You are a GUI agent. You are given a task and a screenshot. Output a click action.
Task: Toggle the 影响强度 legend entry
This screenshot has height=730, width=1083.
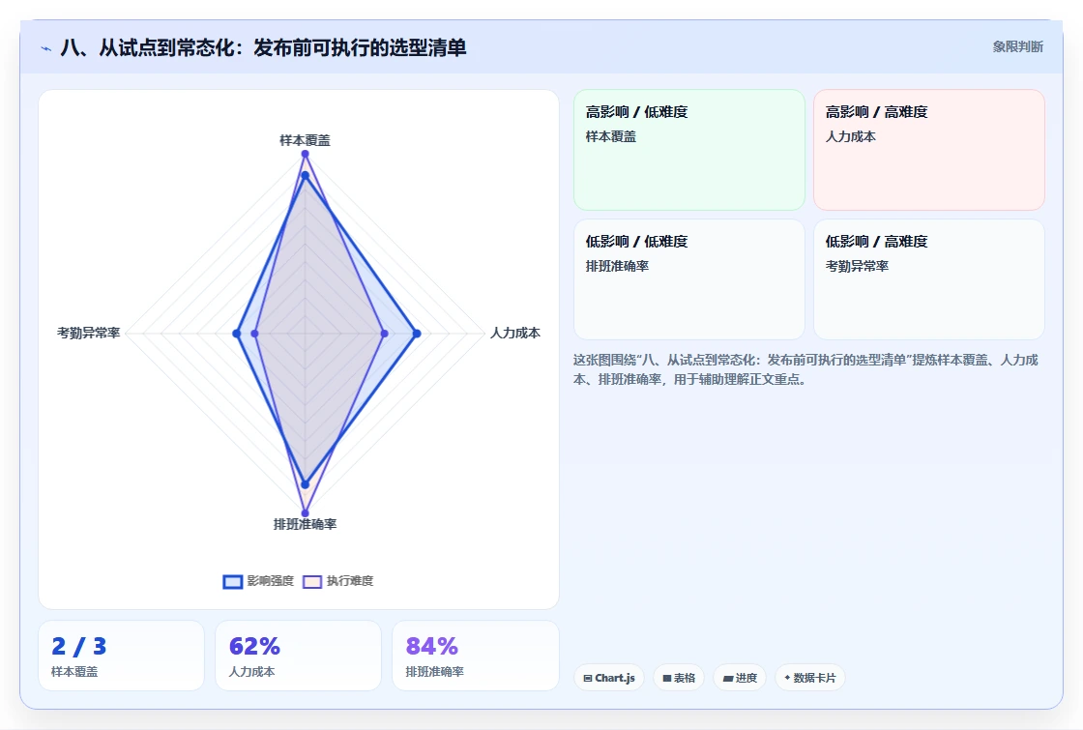click(258, 581)
